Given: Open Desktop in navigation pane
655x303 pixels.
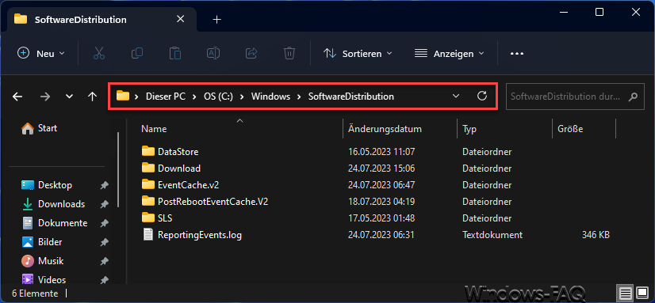Looking at the screenshot, I should click(x=47, y=184).
